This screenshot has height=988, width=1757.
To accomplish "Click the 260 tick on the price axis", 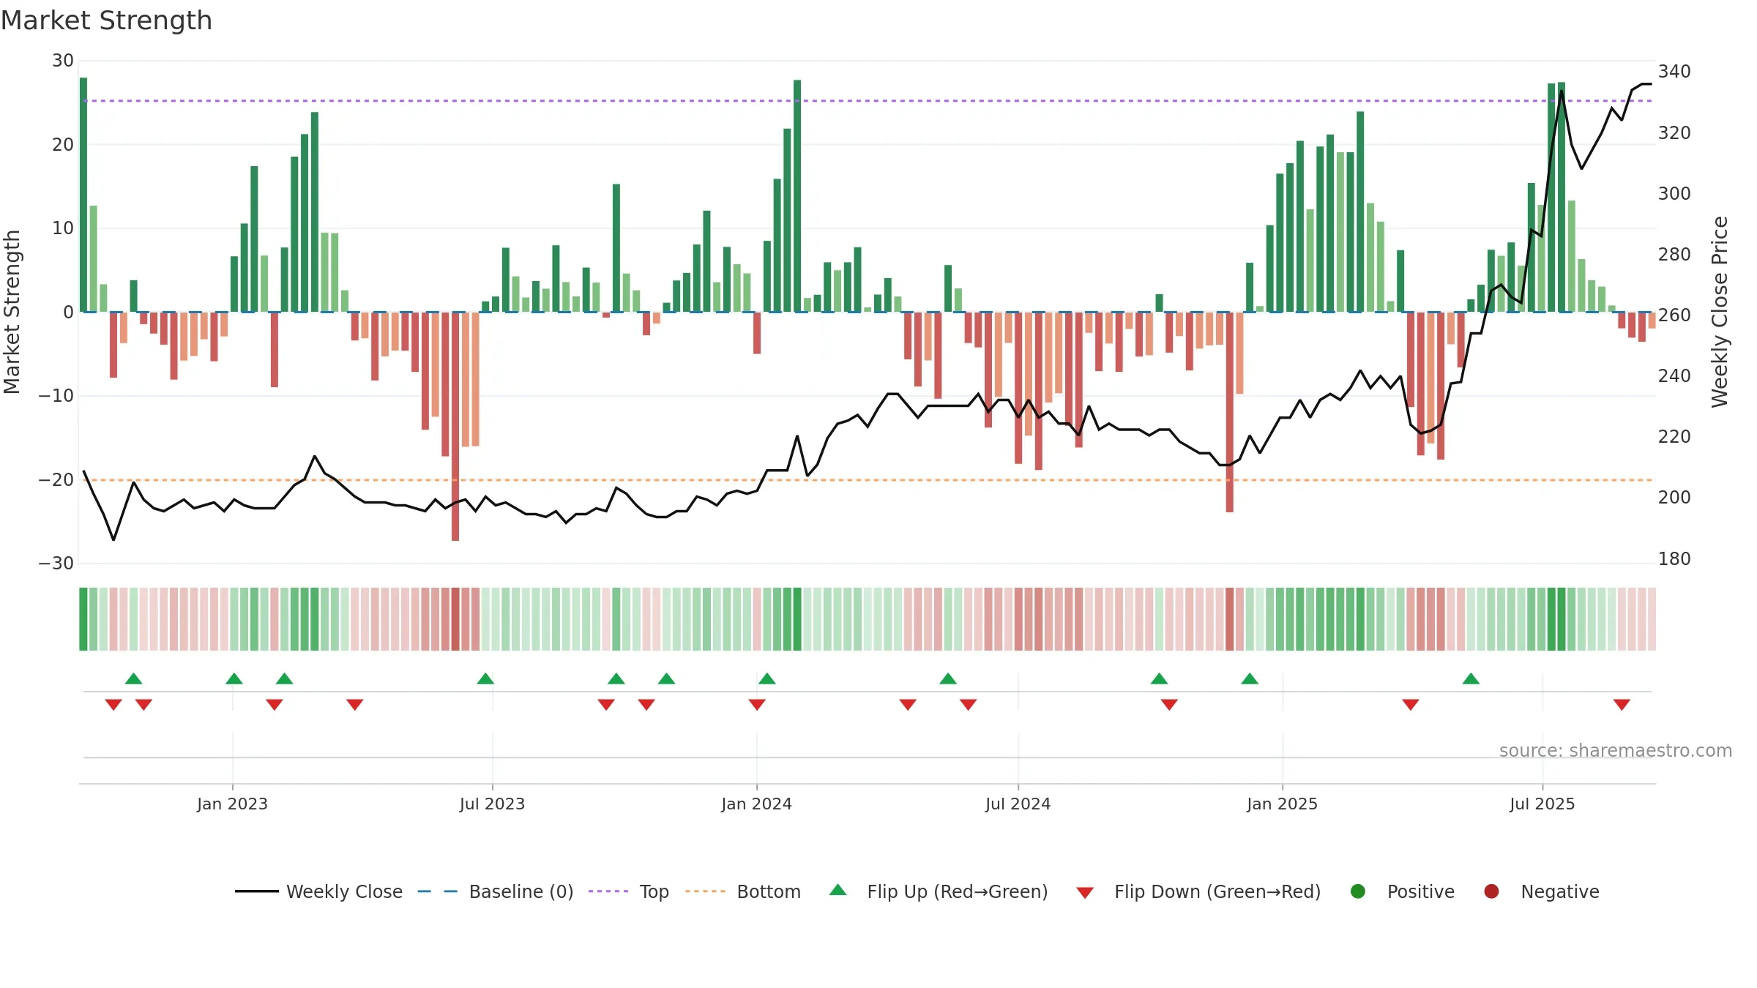I will [x=1674, y=315].
